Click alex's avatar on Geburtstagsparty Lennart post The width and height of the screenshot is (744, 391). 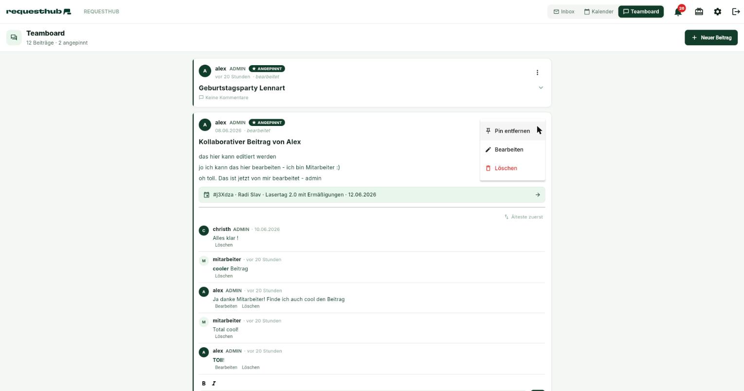point(204,71)
